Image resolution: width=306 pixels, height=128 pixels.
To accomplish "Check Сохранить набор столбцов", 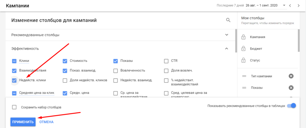I will (14, 107).
